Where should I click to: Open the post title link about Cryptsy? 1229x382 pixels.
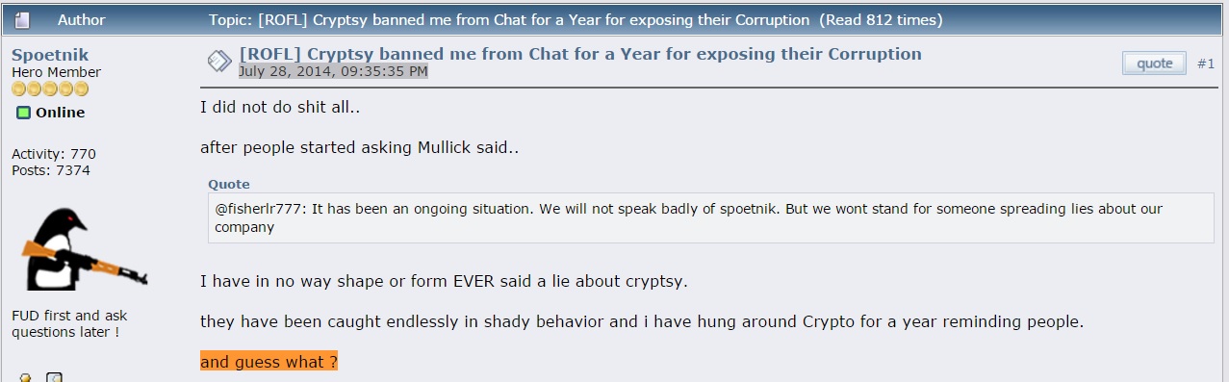580,54
